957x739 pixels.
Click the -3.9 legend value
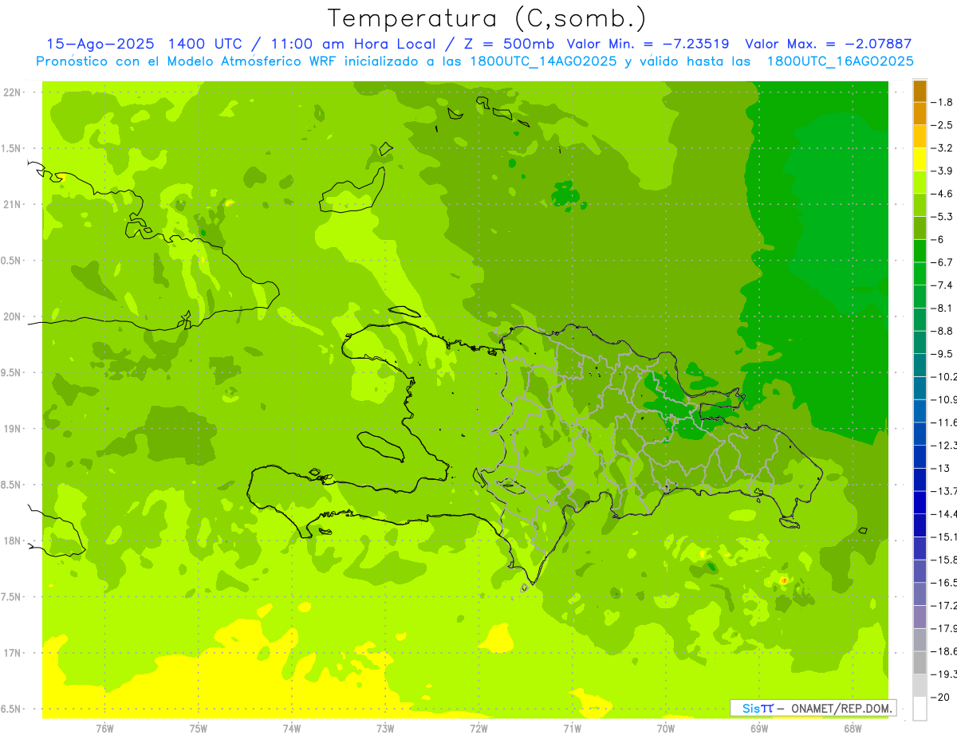point(942,171)
